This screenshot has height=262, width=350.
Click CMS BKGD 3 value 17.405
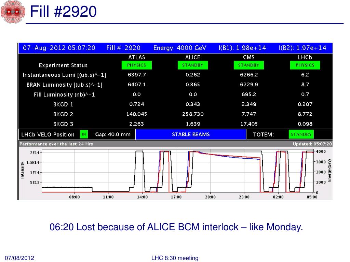point(249,123)
